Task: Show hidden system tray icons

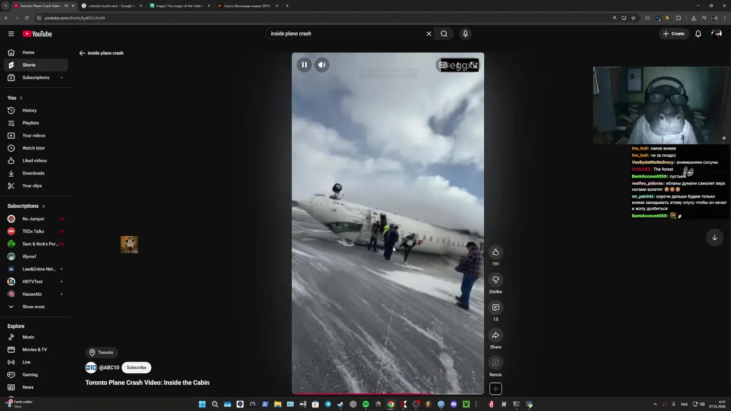Action: [655, 404]
